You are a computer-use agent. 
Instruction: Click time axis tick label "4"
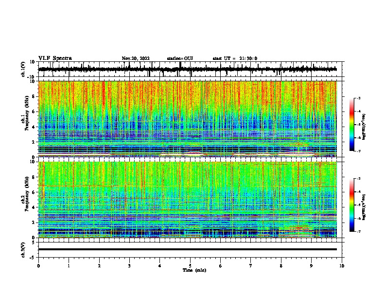160,266
